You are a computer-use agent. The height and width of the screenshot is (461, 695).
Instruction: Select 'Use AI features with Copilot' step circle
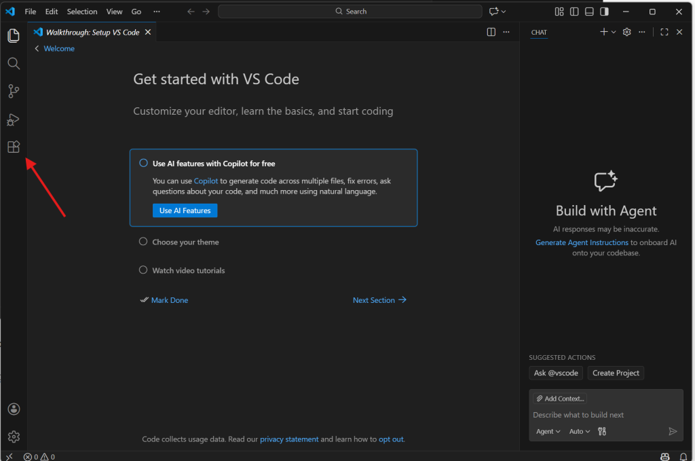click(x=143, y=163)
